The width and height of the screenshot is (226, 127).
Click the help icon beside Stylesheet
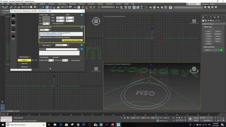82,49
